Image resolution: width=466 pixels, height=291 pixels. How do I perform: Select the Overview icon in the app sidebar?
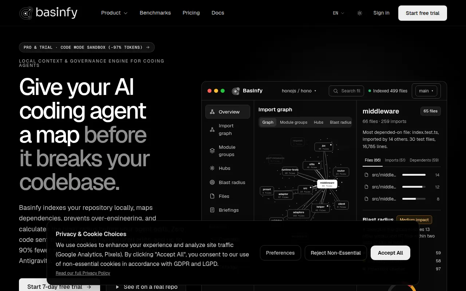[x=212, y=112]
